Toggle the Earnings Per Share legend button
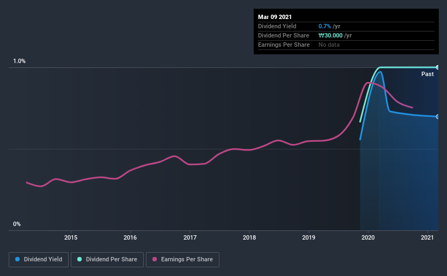The image size is (447, 276). coord(182,260)
